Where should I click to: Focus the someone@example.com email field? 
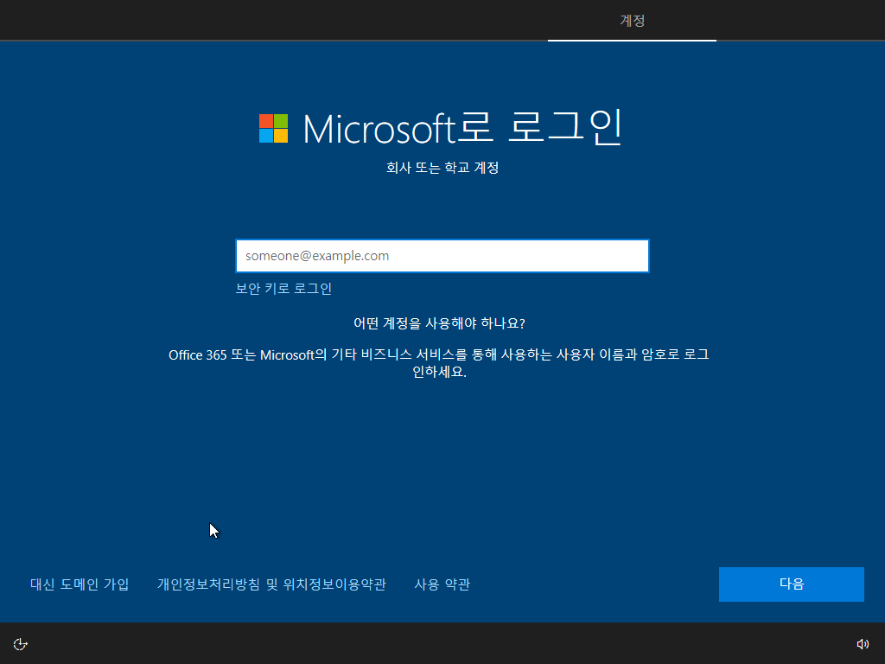click(442, 256)
